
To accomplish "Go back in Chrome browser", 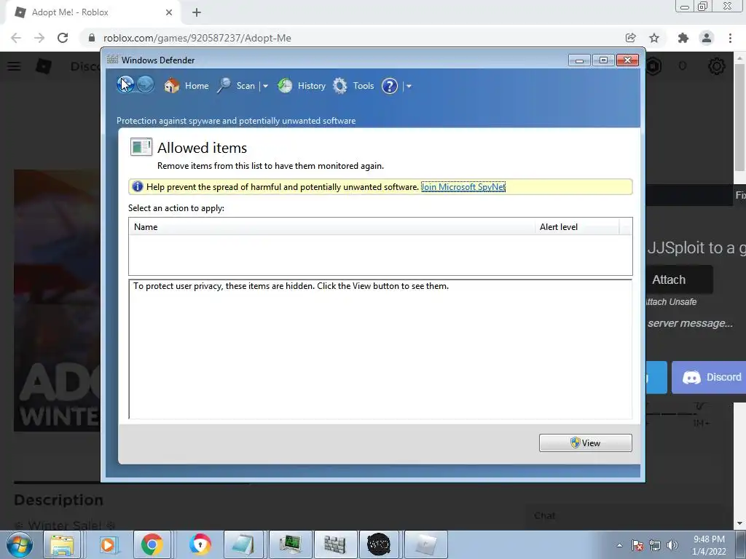I will [16, 38].
